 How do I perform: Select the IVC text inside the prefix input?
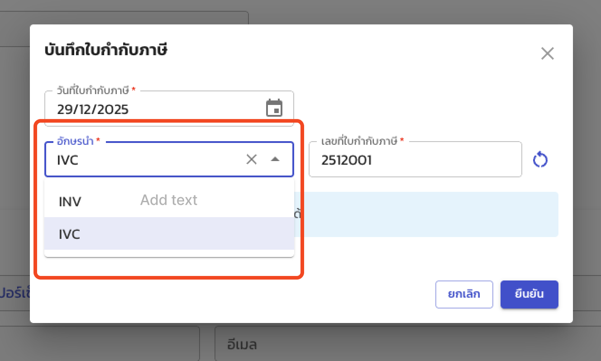68,159
